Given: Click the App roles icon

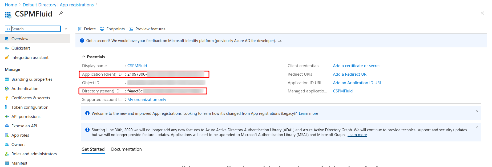Looking at the screenshot, I should click(7, 135).
